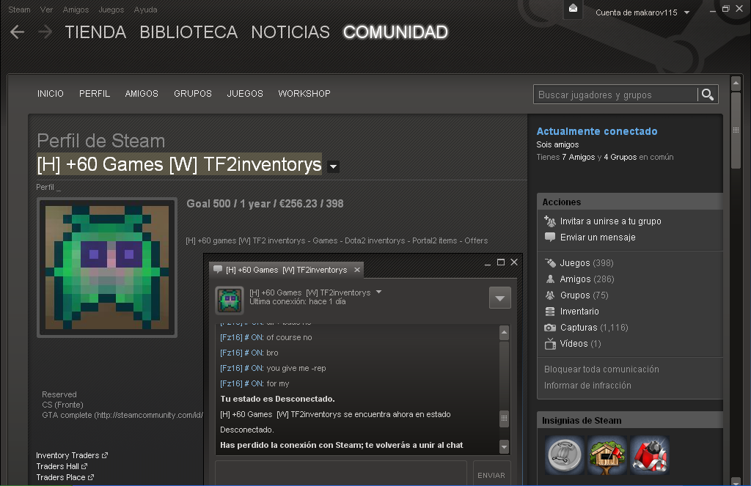The height and width of the screenshot is (486, 751).
Task: Open the account dropdown Cuenta de makarov115
Action: click(642, 12)
